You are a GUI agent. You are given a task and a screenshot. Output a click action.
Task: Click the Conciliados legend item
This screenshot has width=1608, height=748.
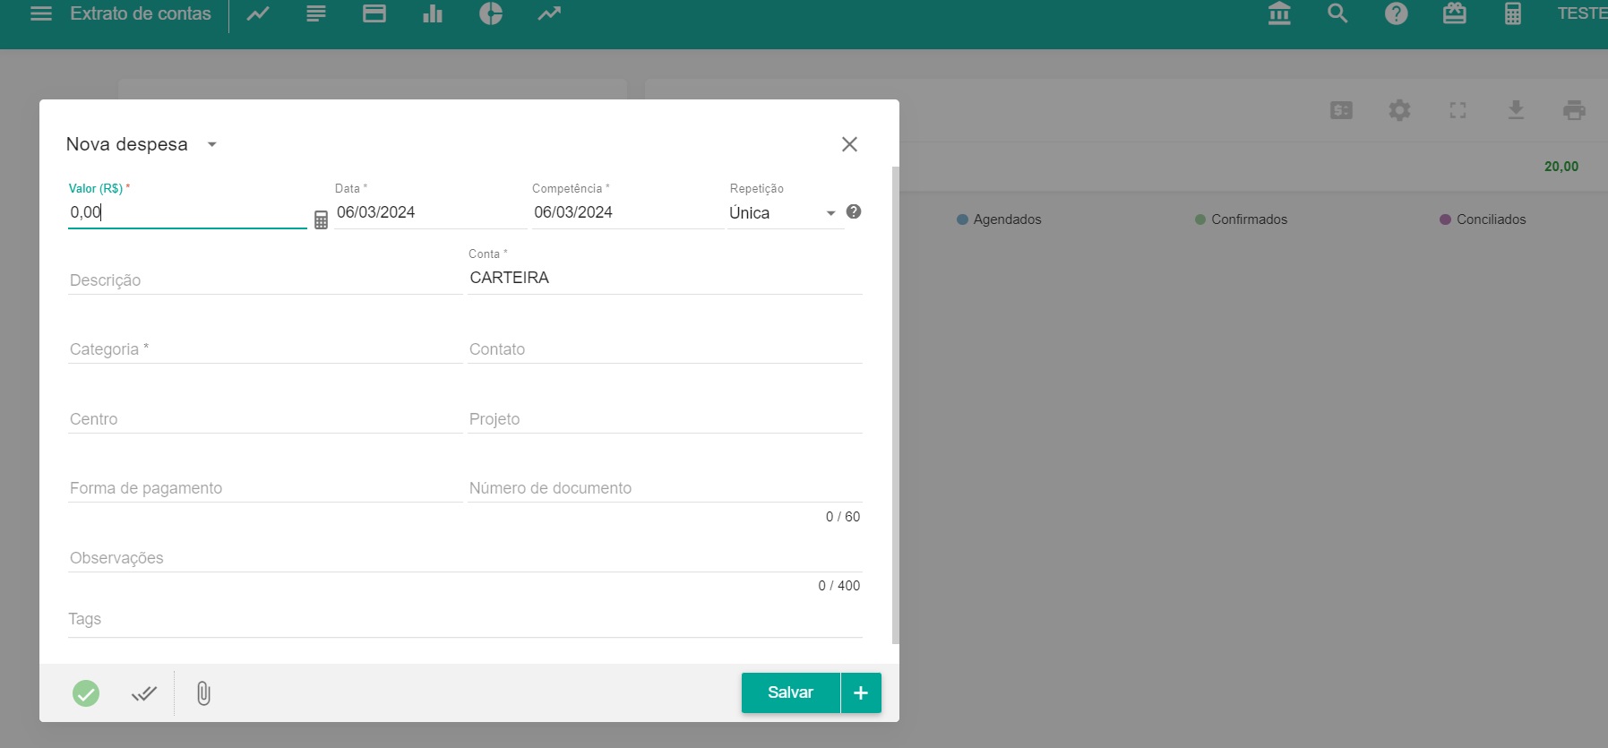point(1483,219)
